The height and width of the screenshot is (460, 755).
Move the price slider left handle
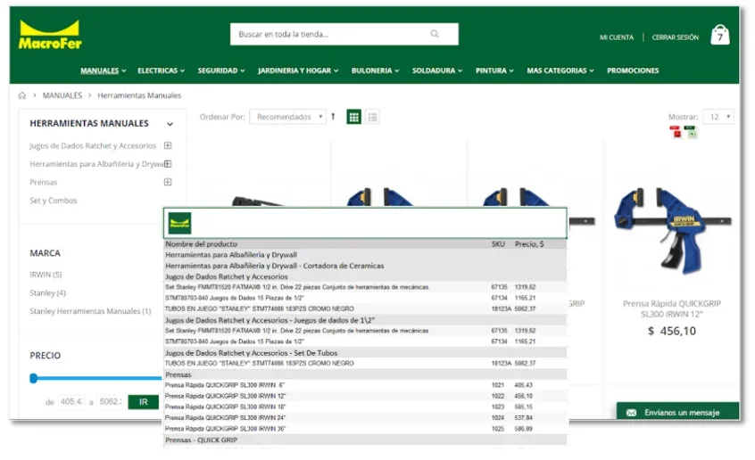[x=33, y=378]
